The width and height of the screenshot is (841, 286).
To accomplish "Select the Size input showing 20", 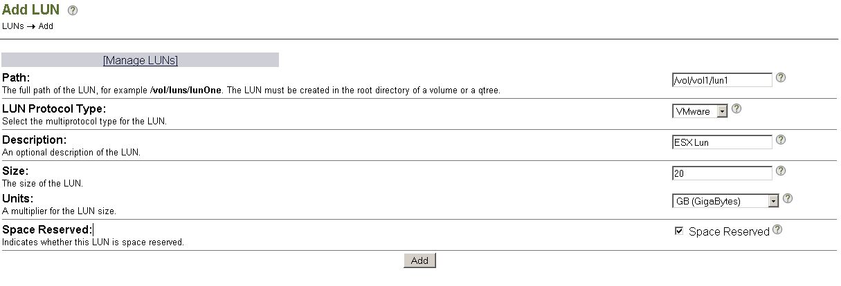I will pos(722,173).
